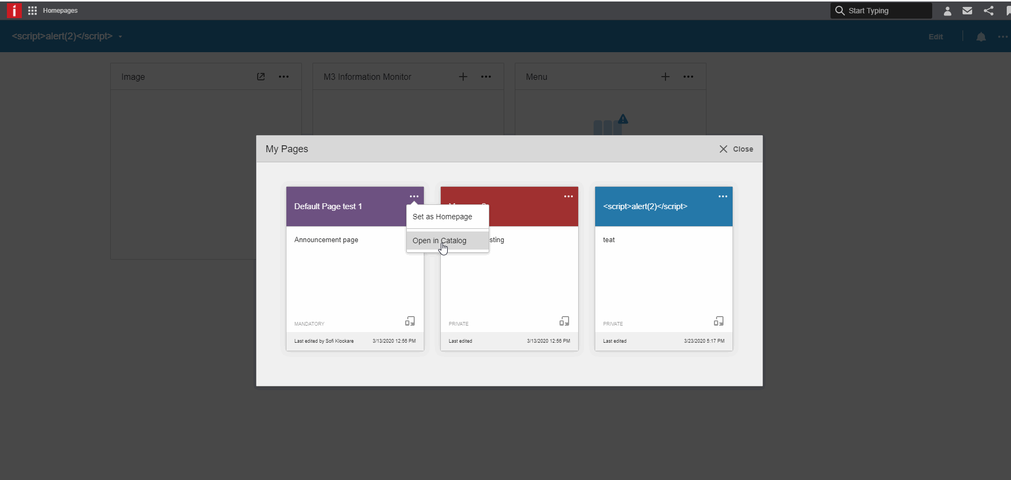Click 'M3 Information Monitor' widget title
Image resolution: width=1011 pixels, height=480 pixels.
367,77
